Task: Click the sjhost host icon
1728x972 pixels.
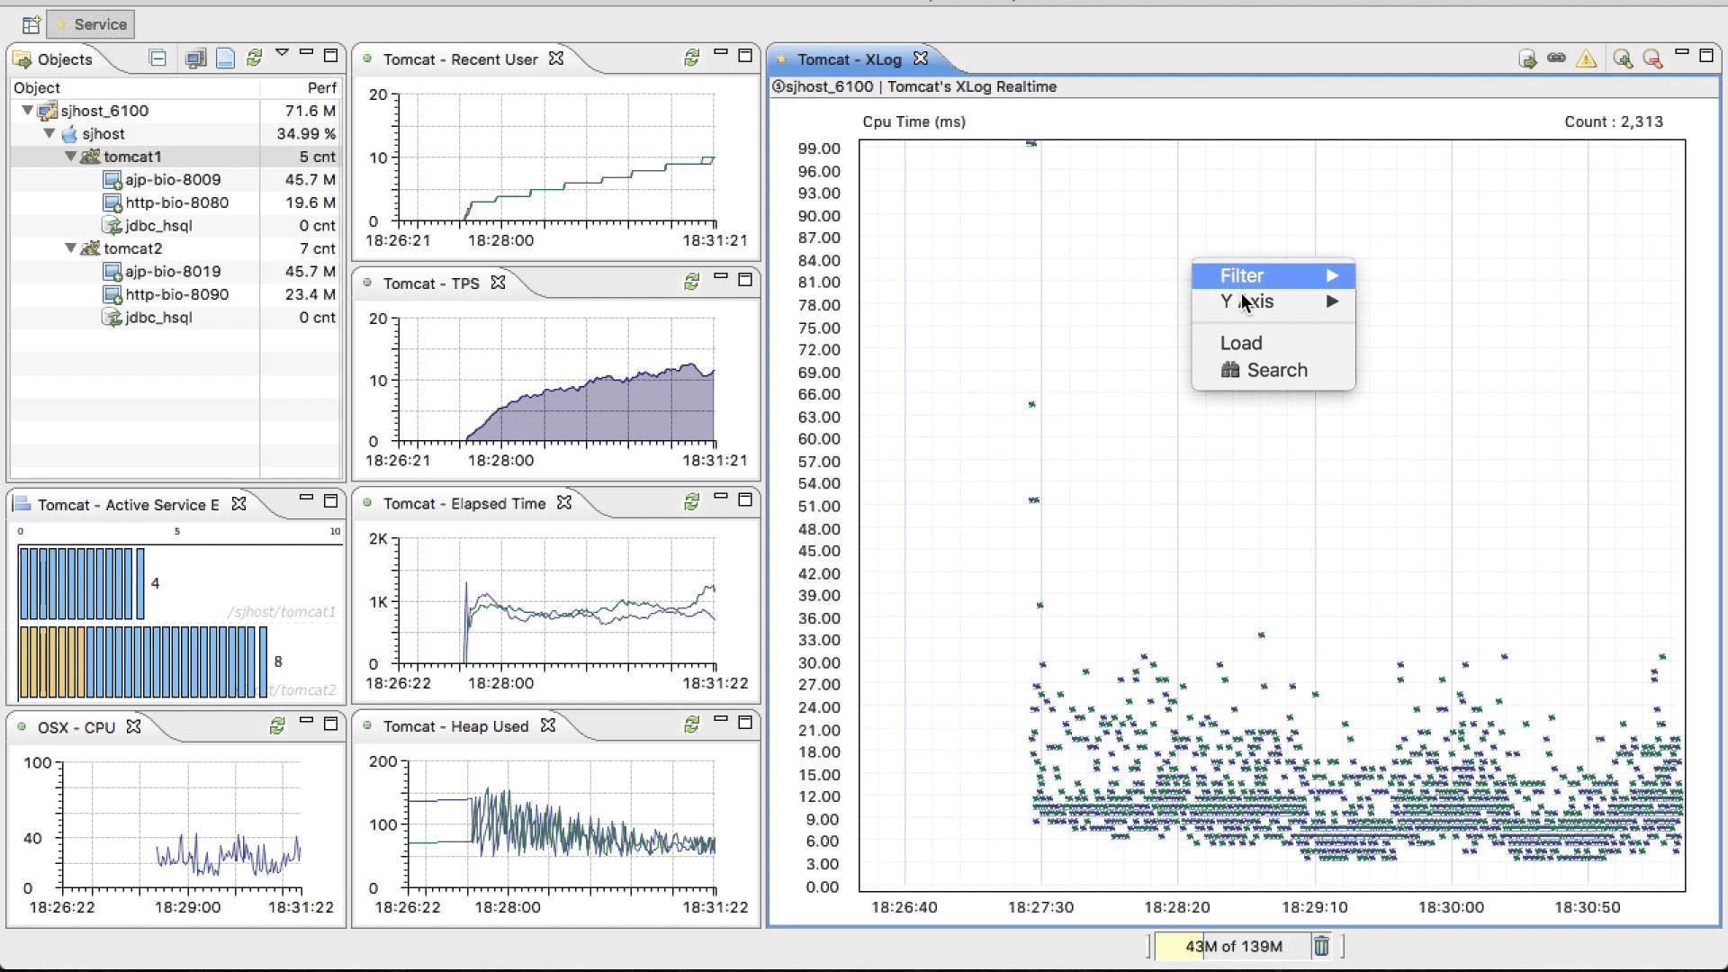Action: [x=69, y=134]
